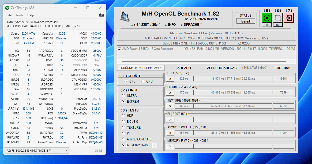This screenshot has height=164, width=312.
Task: Open GRÖSSE DER GRUPPE : 256 selector
Action: coord(141,68)
